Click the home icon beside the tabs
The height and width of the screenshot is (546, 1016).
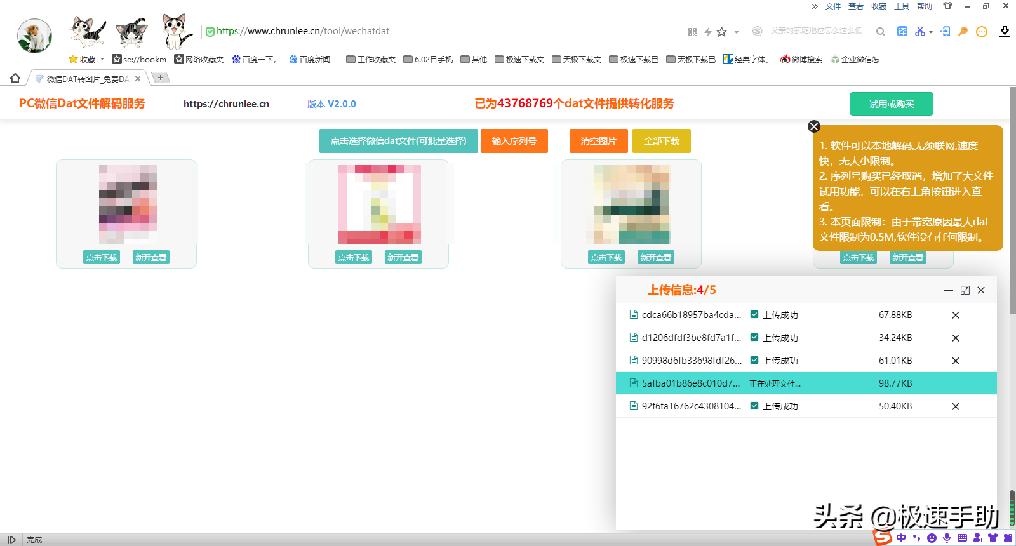pyautogui.click(x=15, y=78)
